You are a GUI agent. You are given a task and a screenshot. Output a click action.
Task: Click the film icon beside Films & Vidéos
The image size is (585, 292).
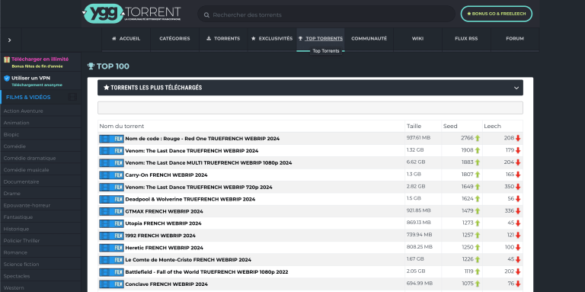point(72,97)
